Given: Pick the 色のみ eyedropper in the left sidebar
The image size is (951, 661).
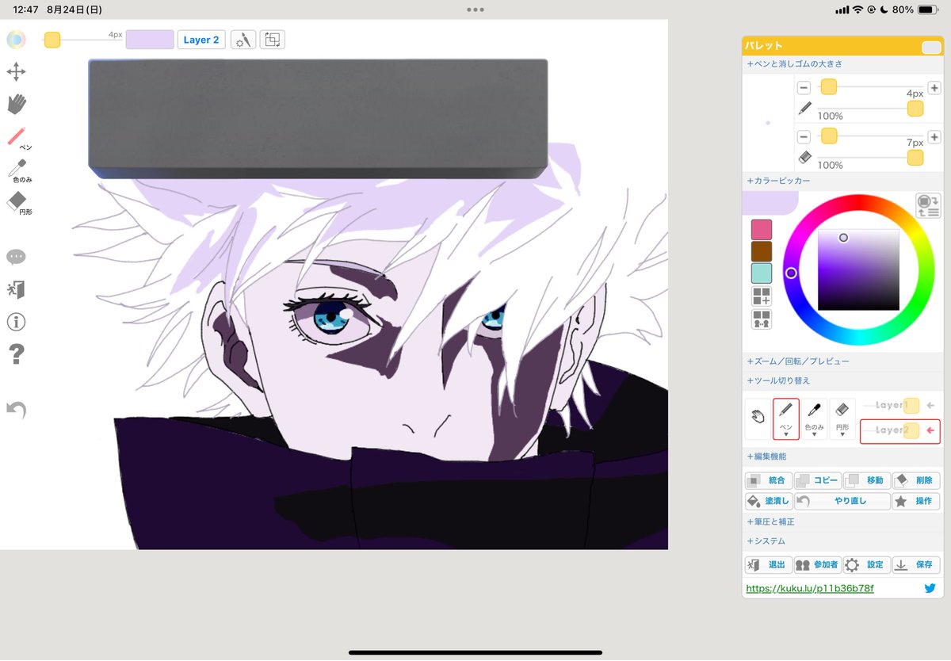Looking at the screenshot, I should [x=19, y=170].
